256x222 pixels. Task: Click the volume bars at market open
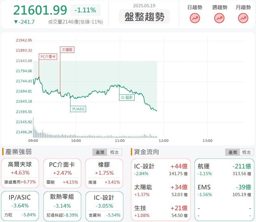(x=34, y=128)
